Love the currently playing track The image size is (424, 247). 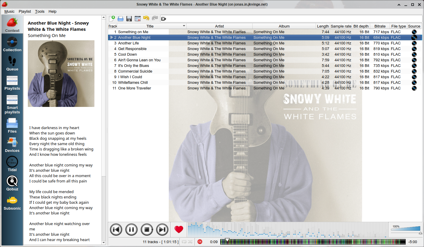pos(179,230)
